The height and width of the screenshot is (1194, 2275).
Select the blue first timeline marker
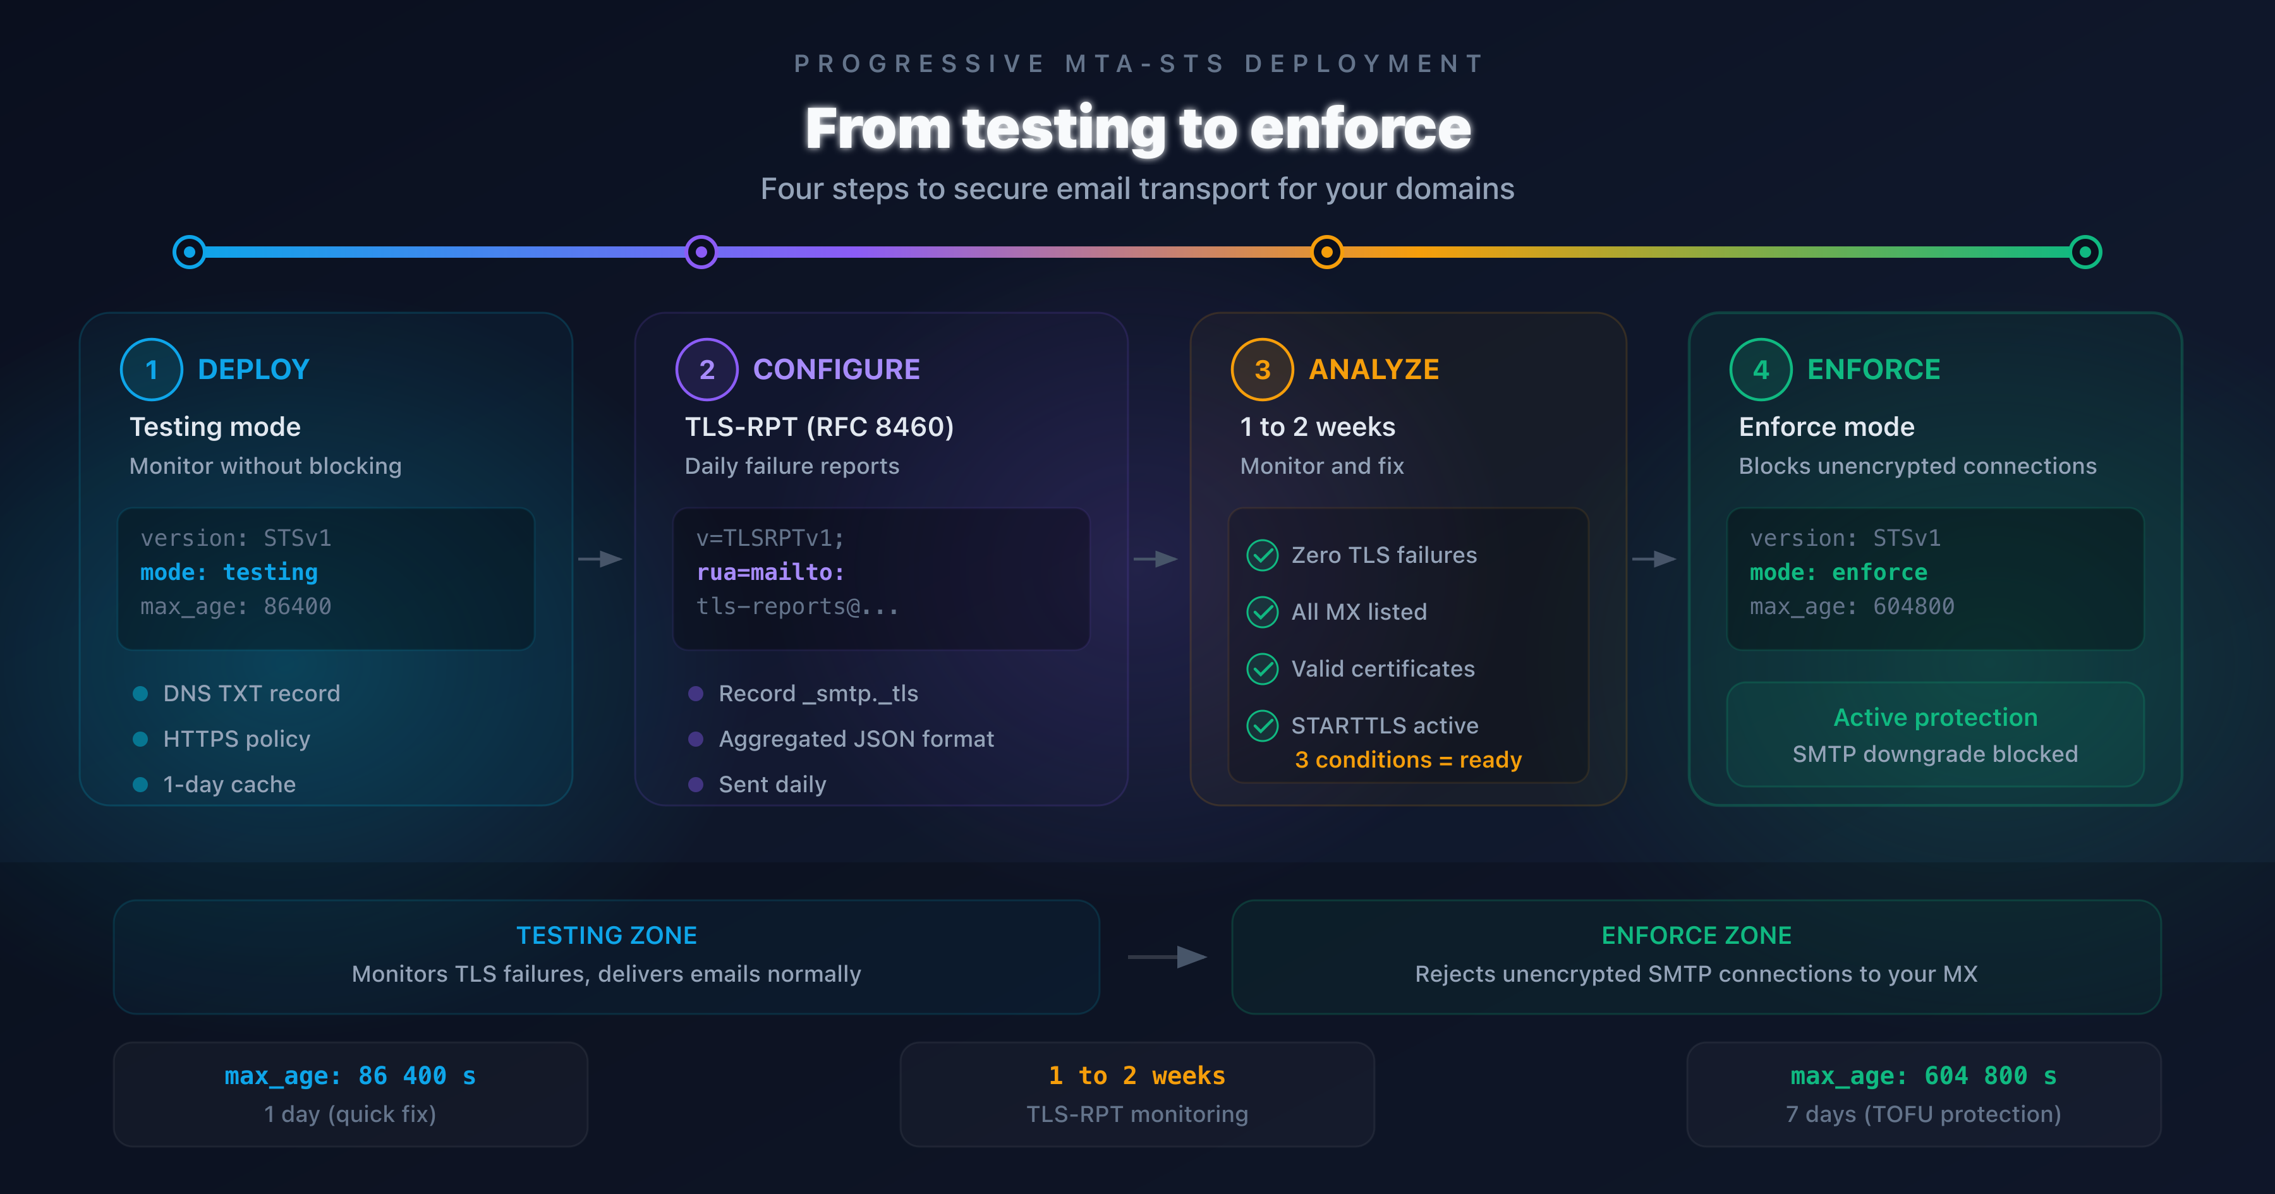[x=189, y=251]
